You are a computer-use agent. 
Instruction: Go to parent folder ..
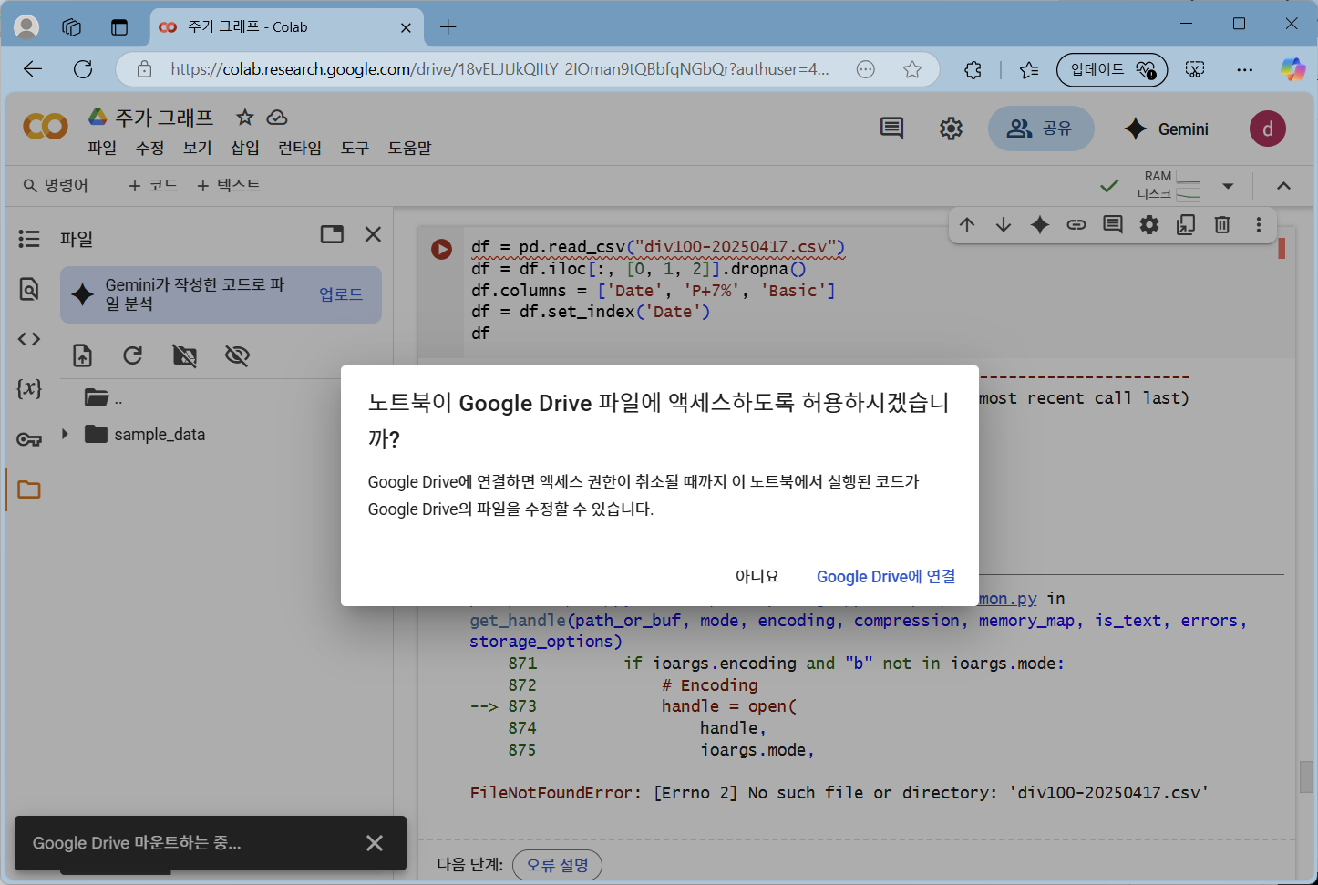point(103,398)
